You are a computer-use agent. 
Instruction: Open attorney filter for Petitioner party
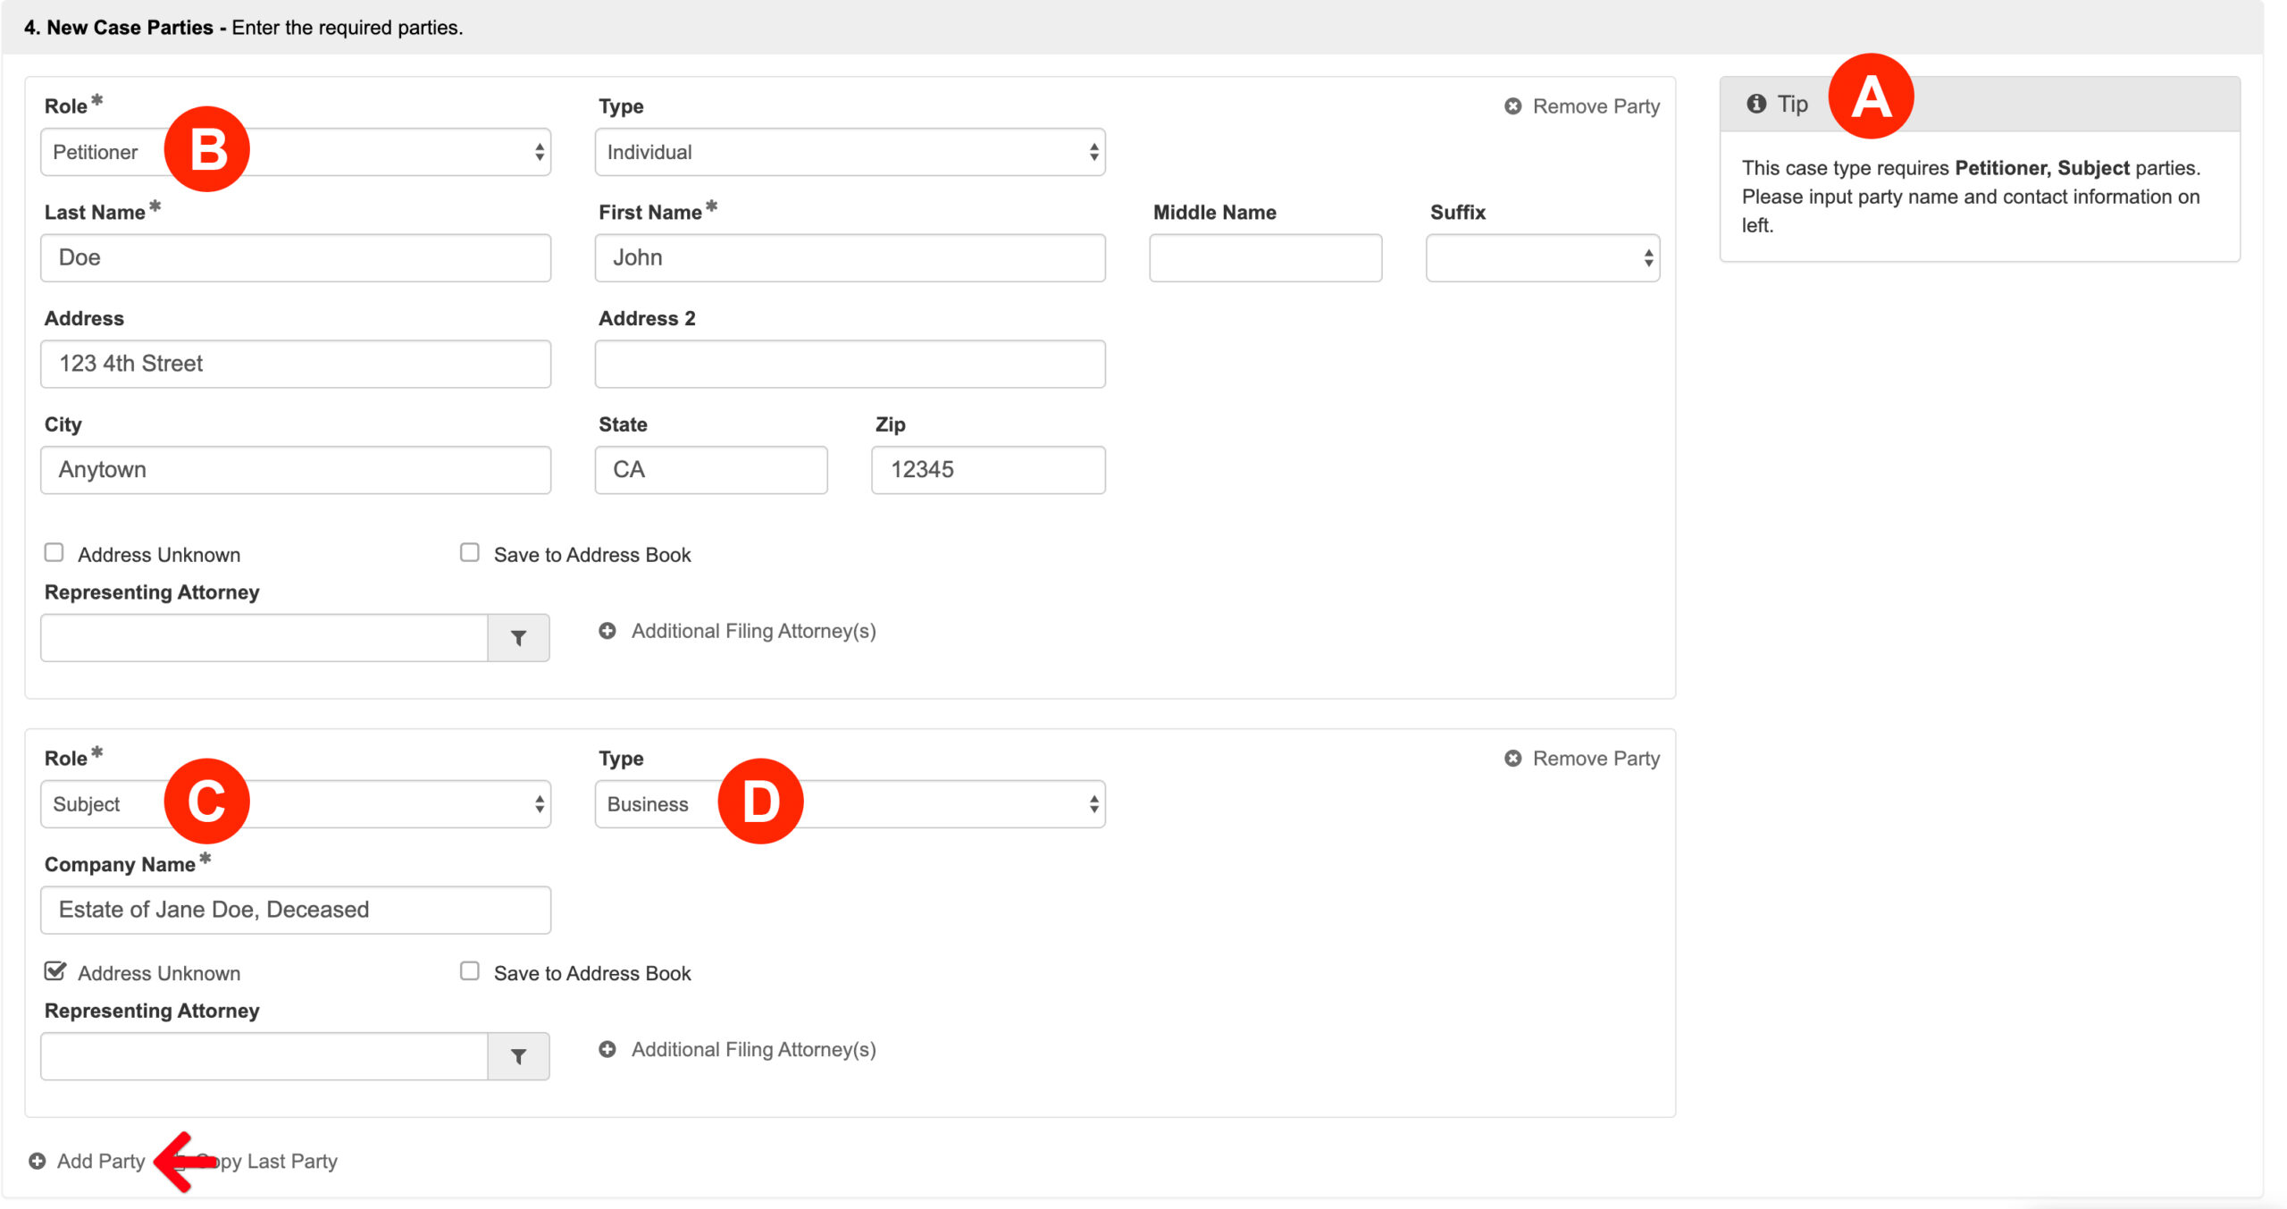tap(518, 638)
